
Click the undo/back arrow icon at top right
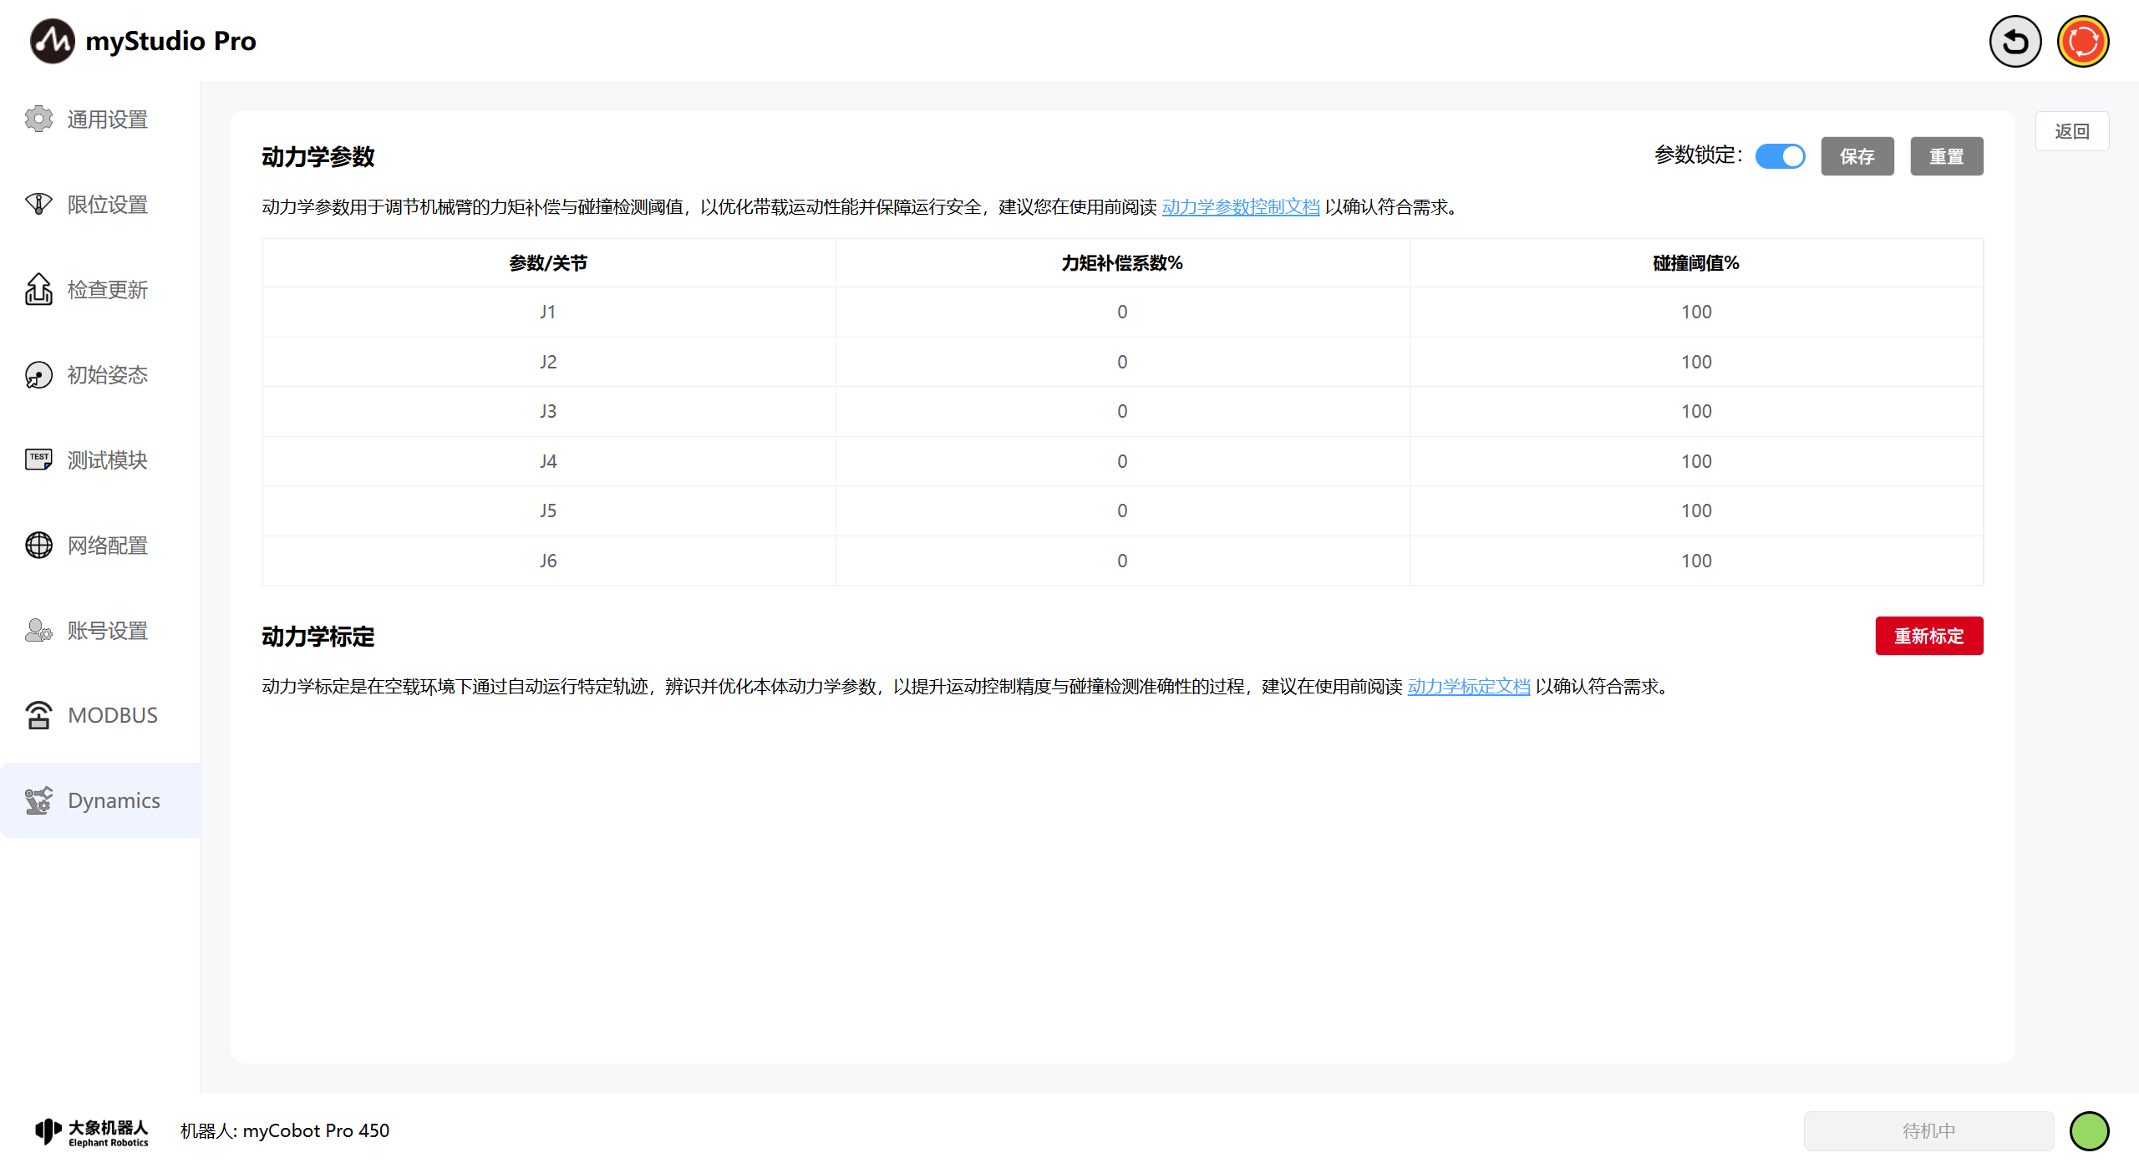click(x=2015, y=41)
